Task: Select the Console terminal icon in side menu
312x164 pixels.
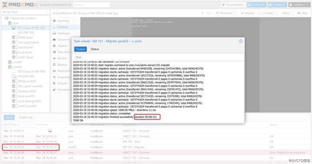Action: (x=54, y=27)
